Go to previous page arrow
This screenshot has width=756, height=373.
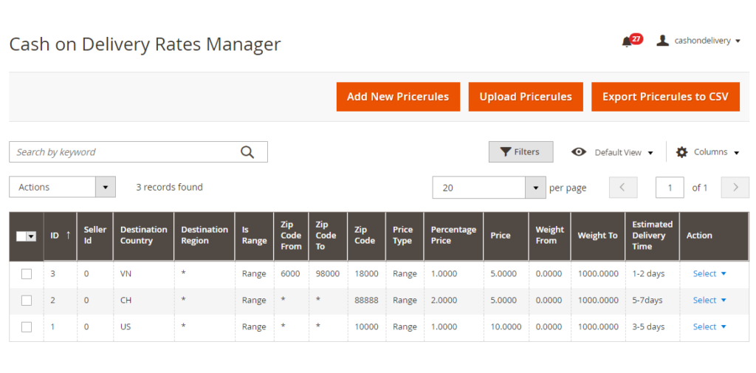coord(622,188)
